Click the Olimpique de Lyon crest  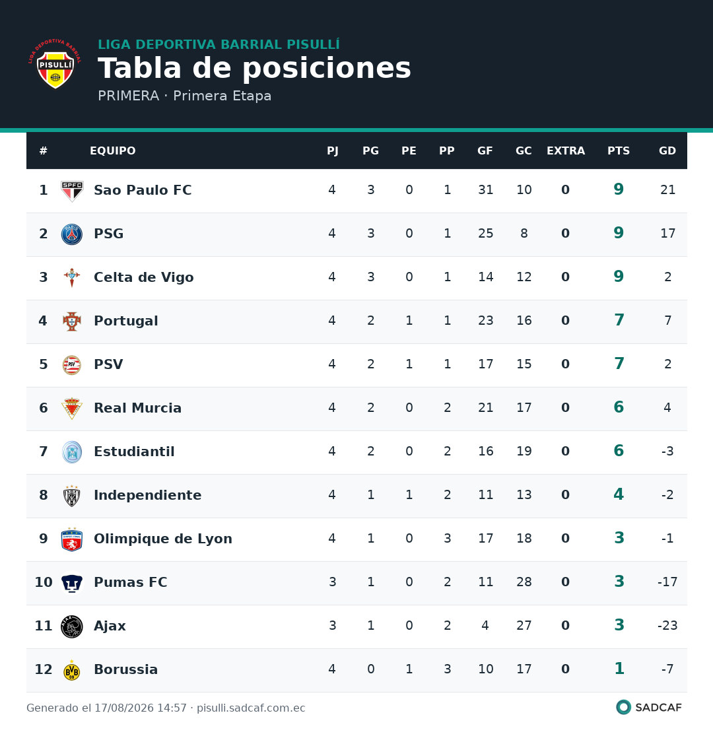(x=72, y=539)
